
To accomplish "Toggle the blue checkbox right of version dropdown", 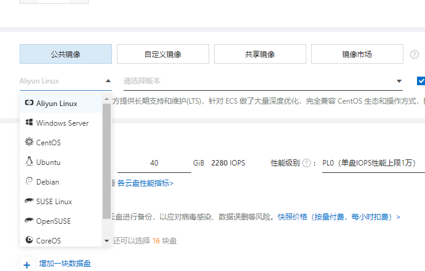I will (x=421, y=81).
